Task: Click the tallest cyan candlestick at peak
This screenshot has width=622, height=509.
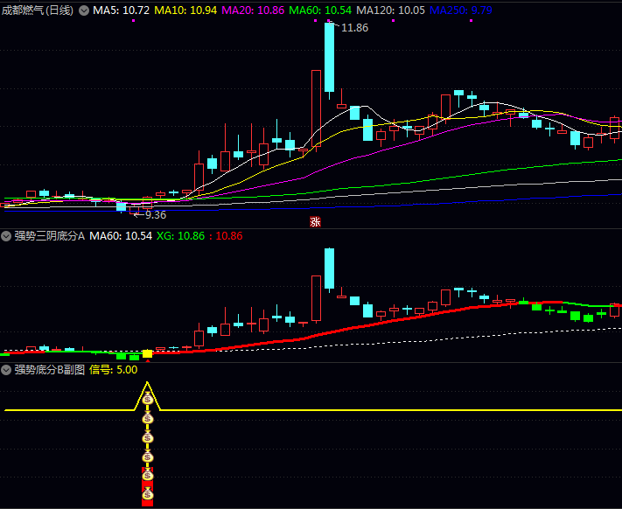Action: pos(329,57)
